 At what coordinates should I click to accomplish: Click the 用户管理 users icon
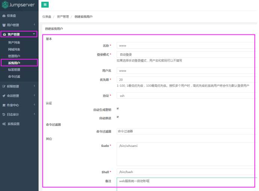(4, 25)
